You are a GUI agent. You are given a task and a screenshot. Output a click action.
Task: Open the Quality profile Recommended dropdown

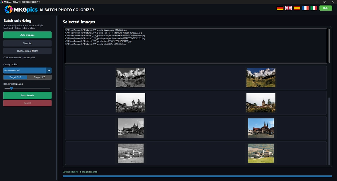[27, 70]
